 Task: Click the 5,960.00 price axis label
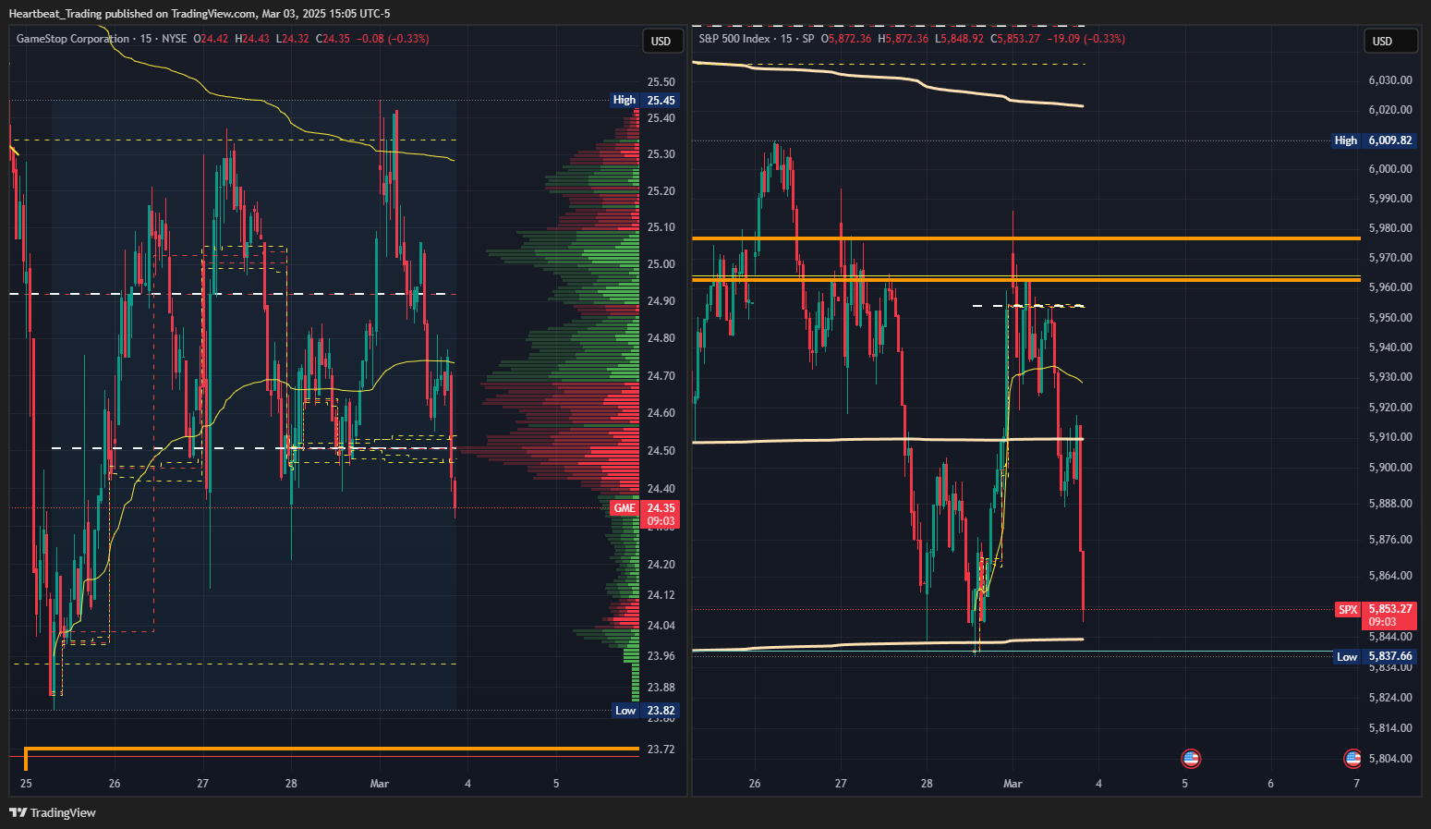tap(1390, 287)
